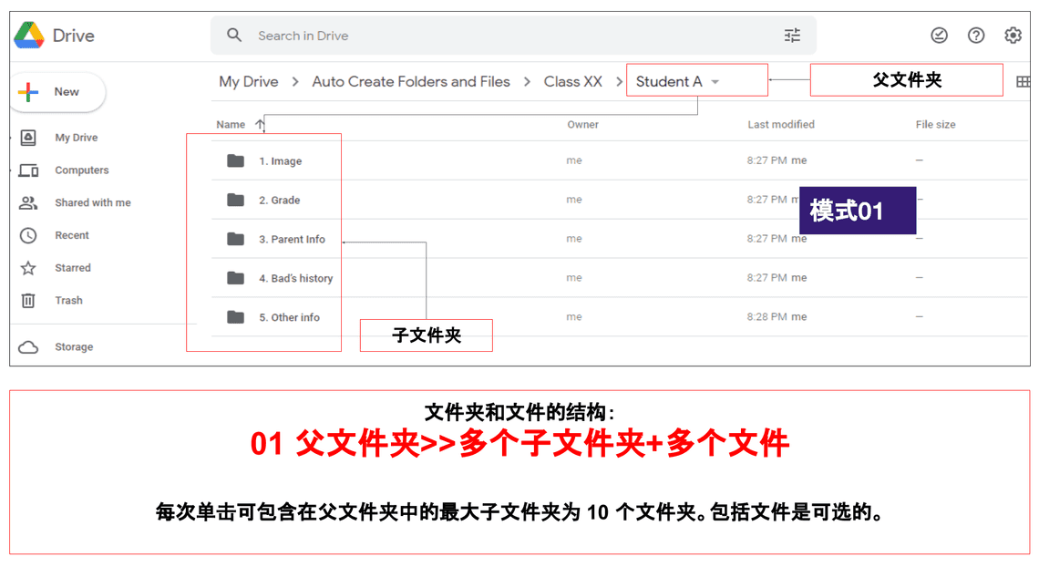1039x567 pixels.
Task: Go to Shared with me
Action: (x=92, y=203)
